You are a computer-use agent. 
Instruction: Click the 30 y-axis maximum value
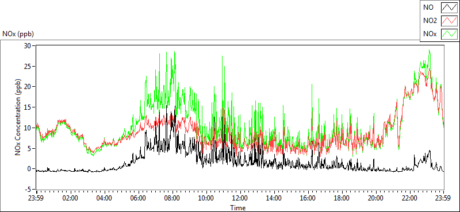tap(28, 46)
